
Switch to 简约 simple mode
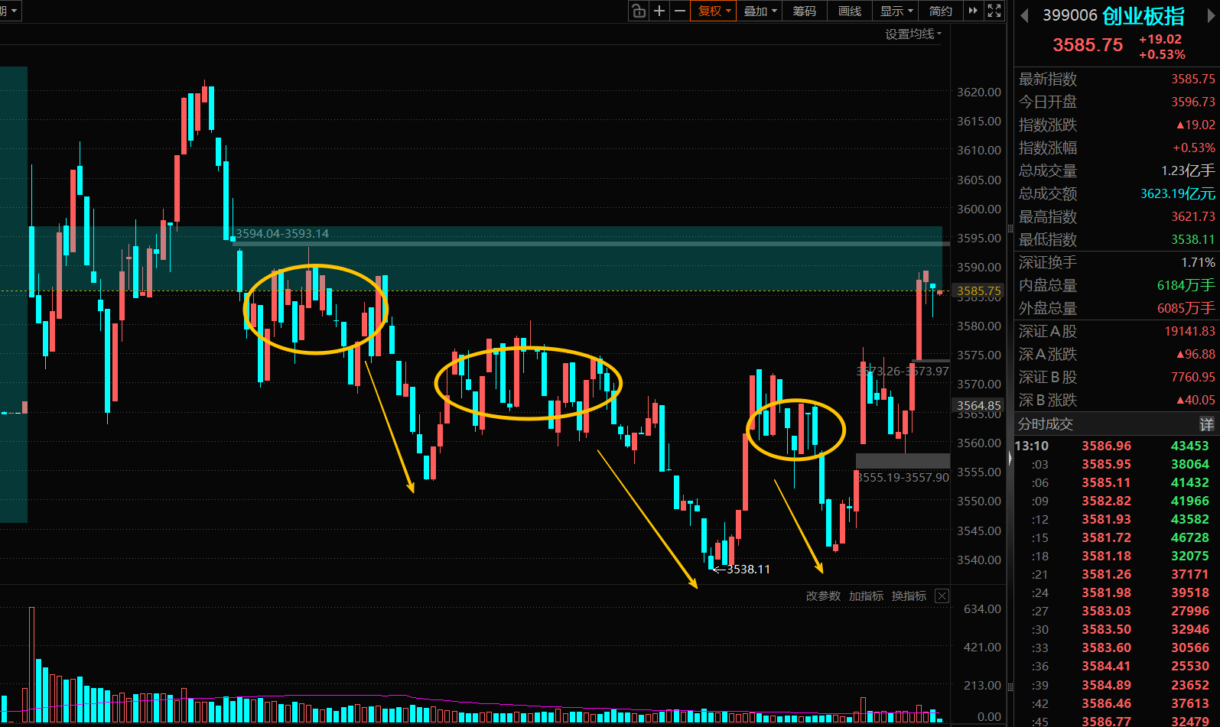coord(941,11)
